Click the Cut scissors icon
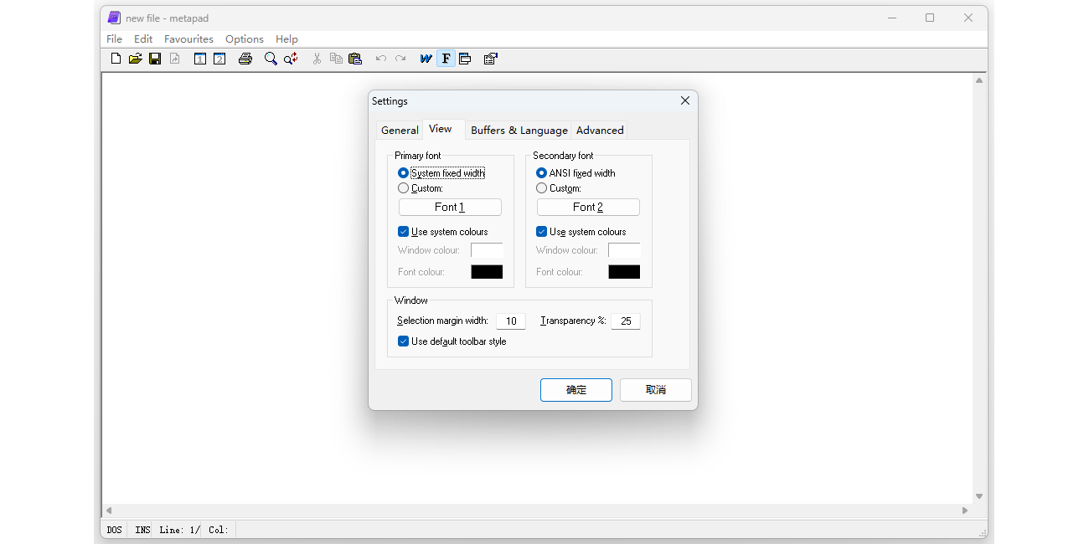The width and height of the screenshot is (1089, 544). pyautogui.click(x=317, y=59)
